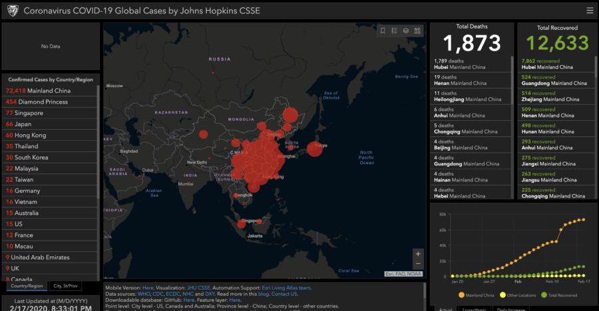Open the Esri Living Atlas team link
The height and width of the screenshot is (311, 599).
(x=286, y=288)
